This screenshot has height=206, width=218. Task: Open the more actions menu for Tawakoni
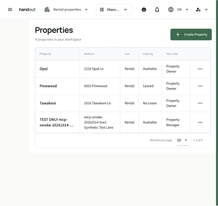pyautogui.click(x=200, y=103)
